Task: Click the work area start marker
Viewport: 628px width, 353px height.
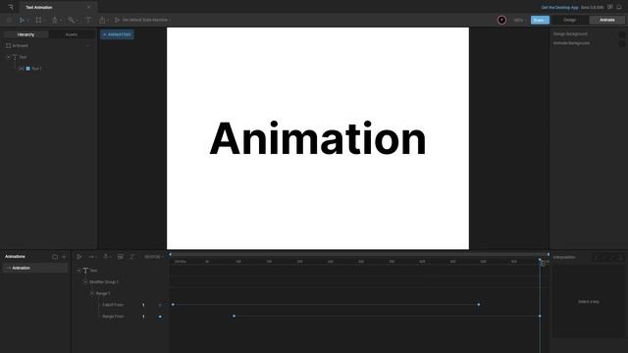Action: [170, 254]
